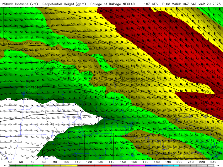This screenshot has width=223, height=167.
Task: Click the 10260 height contour label
Action: [21, 27]
